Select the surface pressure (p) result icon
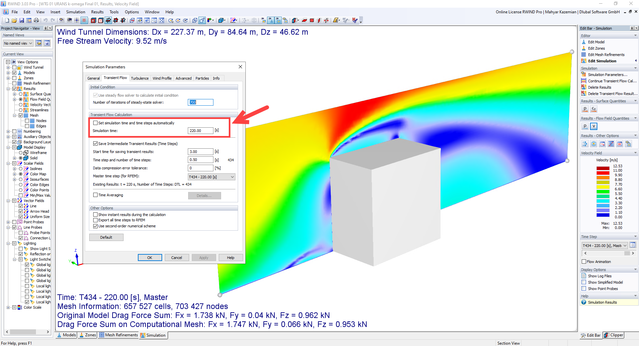This screenshot has width=639, height=346. pyautogui.click(x=585, y=109)
